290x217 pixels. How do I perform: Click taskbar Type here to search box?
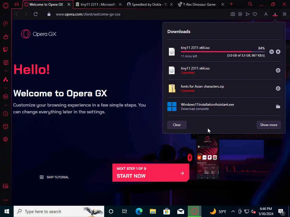59,211
